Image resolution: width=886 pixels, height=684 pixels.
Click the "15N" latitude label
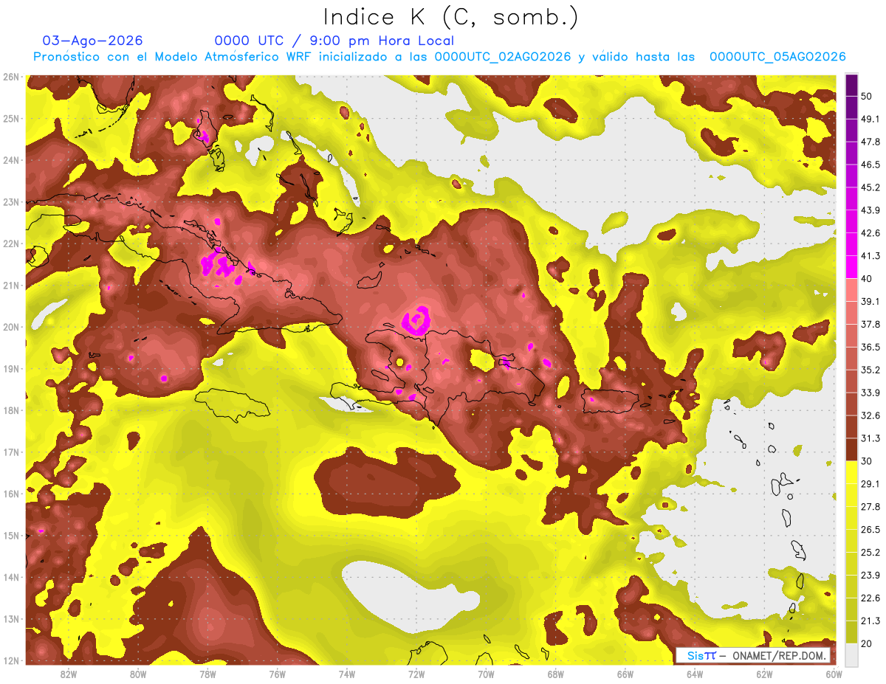pyautogui.click(x=11, y=536)
